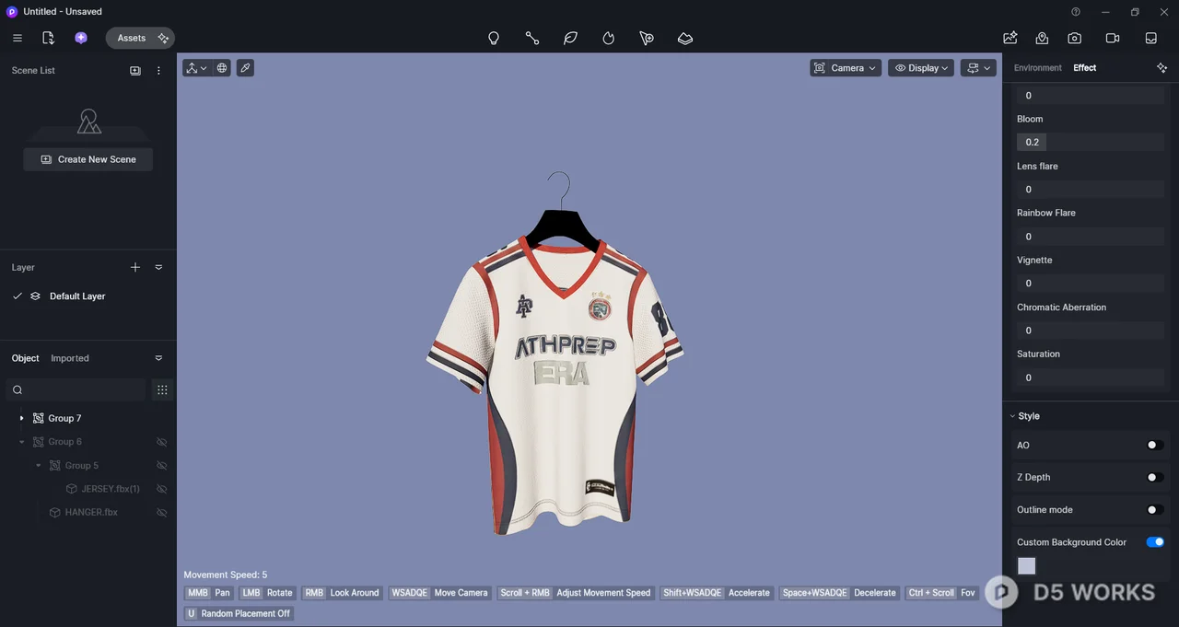This screenshot has width=1179, height=627.
Task: Open the image render icon
Action: (1010, 38)
